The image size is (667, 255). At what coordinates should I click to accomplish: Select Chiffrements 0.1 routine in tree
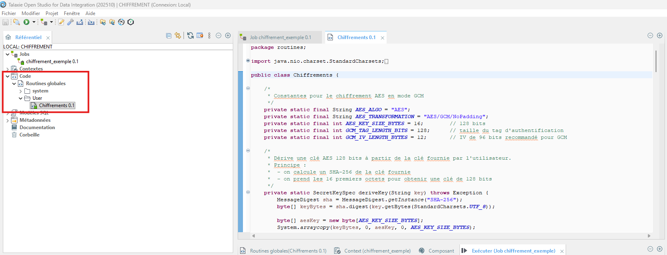tap(57, 106)
